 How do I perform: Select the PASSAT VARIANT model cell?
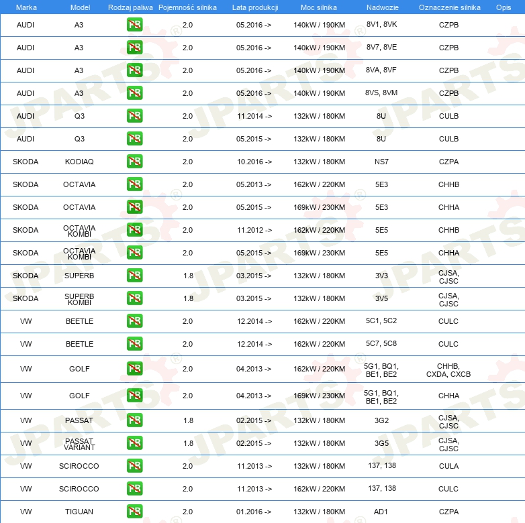tap(79, 444)
